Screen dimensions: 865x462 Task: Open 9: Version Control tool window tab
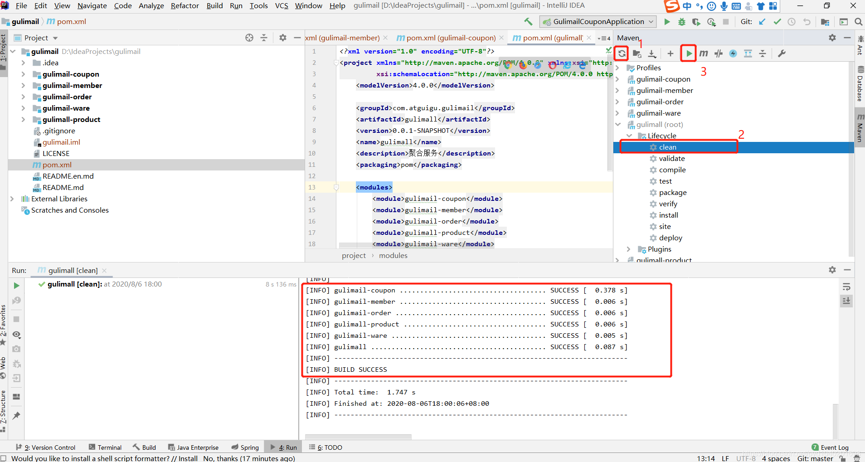45,447
